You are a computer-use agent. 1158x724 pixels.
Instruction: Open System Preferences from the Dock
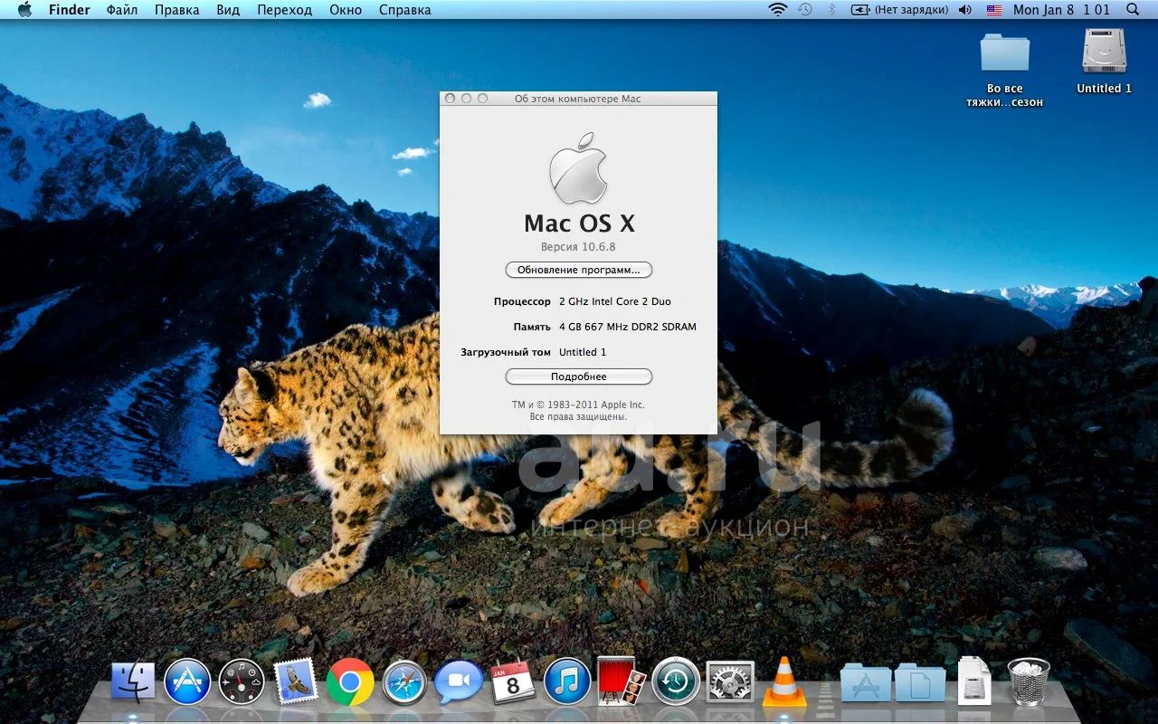click(x=730, y=682)
